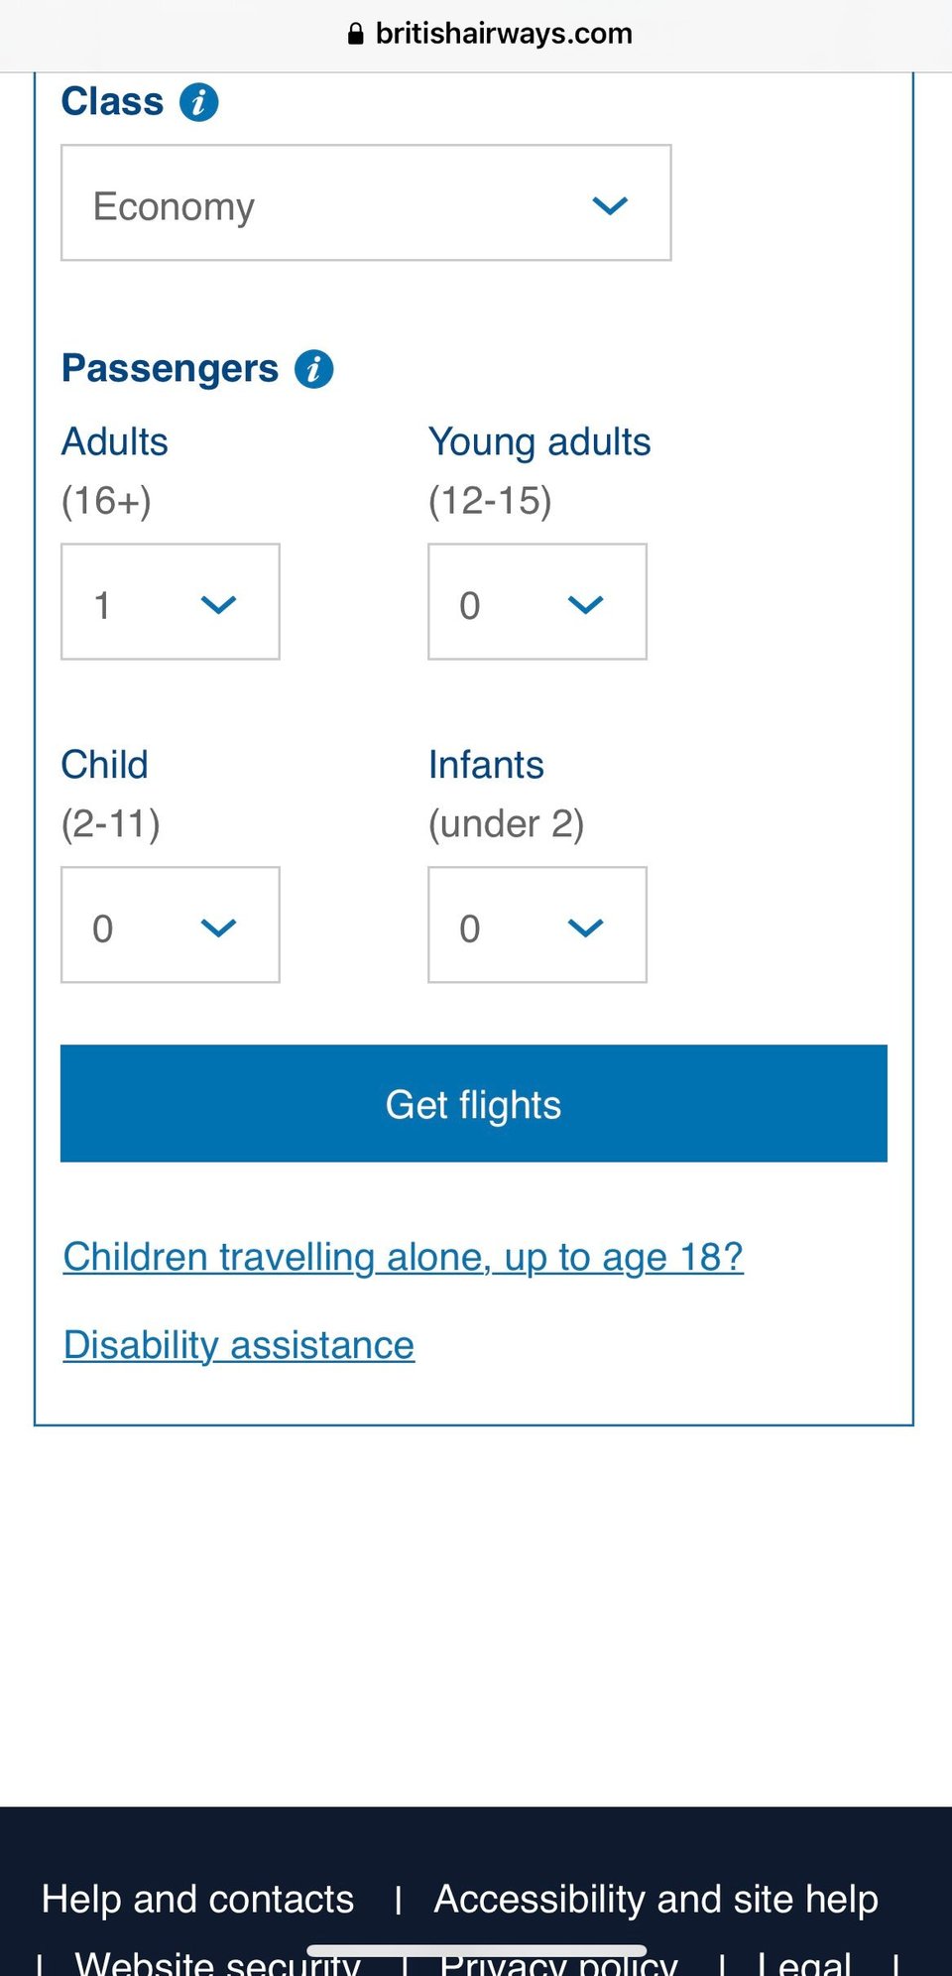Image resolution: width=952 pixels, height=1976 pixels.
Task: Open Children travelling alone link
Action: tap(403, 1257)
